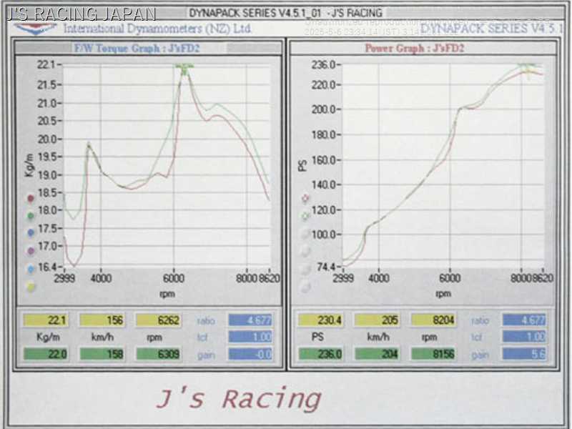572x429 pixels.
Task: Select the green run dot beside torque graph
Action: click(x=30, y=215)
